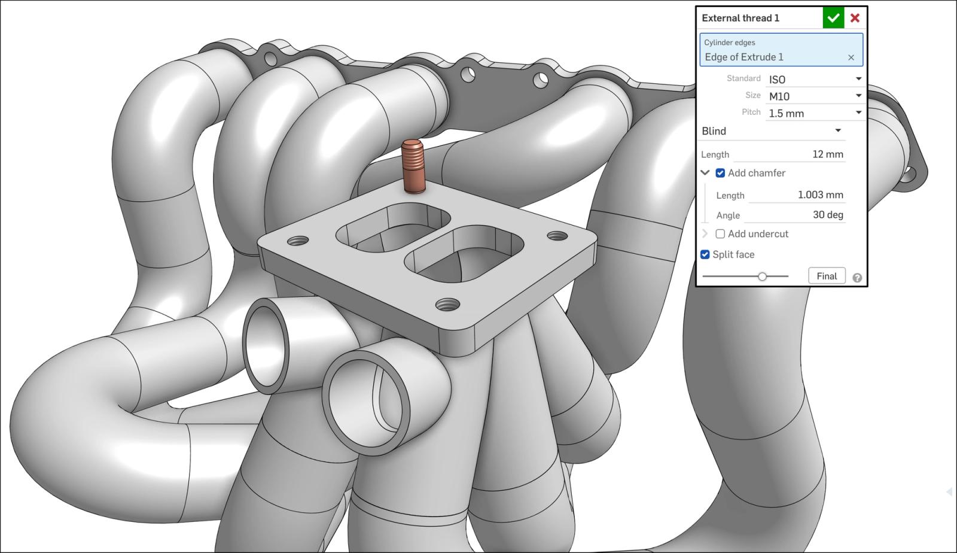Viewport: 957px width, 553px height.
Task: Click the Final button
Action: [827, 276]
